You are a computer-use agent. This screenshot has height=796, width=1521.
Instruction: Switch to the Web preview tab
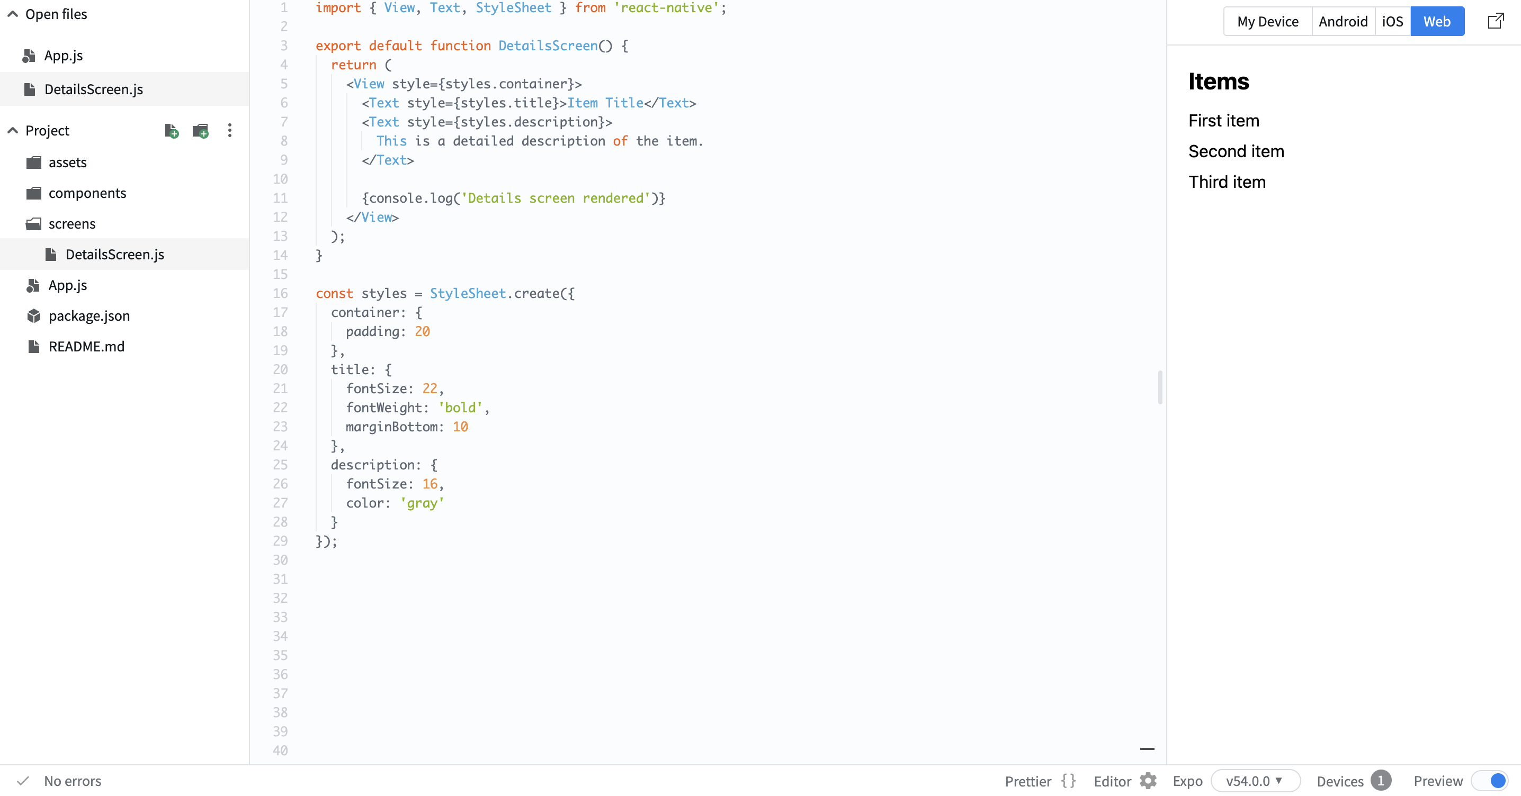point(1437,21)
